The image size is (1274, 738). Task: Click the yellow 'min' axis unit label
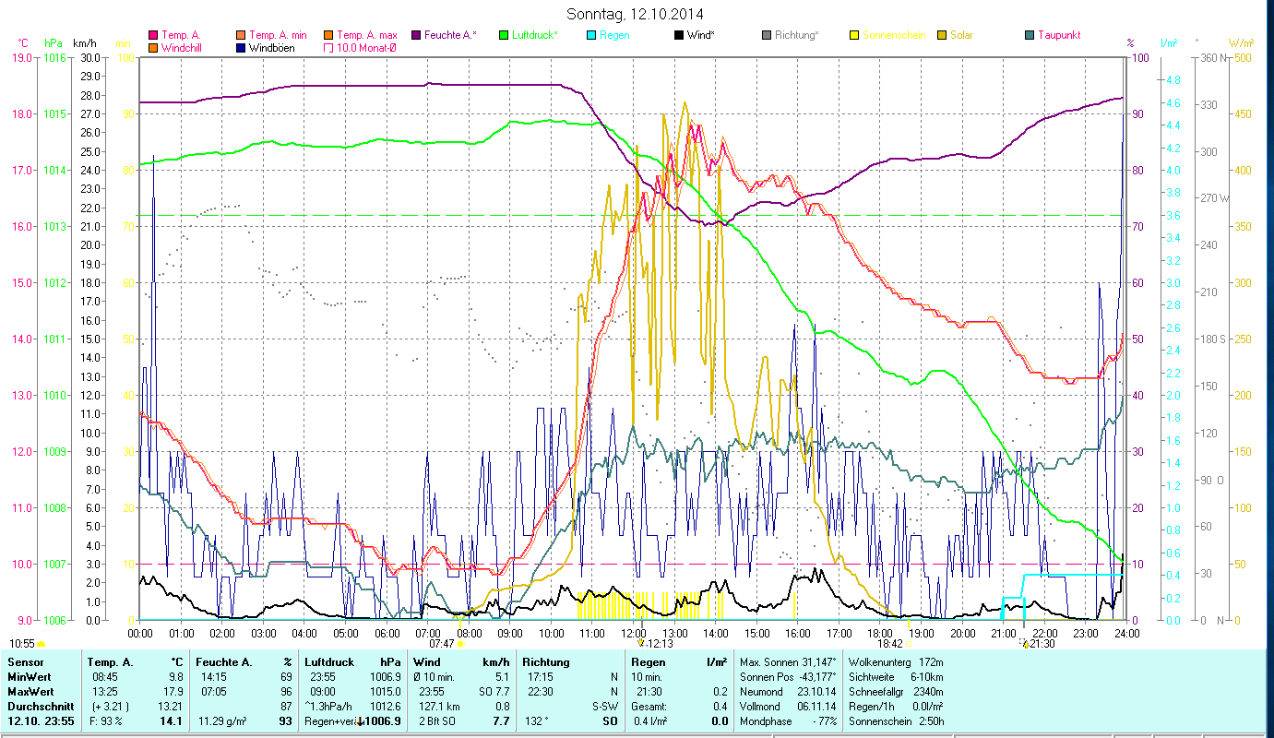point(123,43)
